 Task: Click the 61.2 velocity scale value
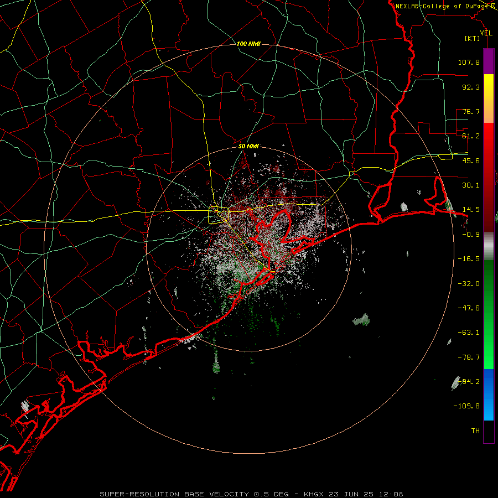coord(471,136)
